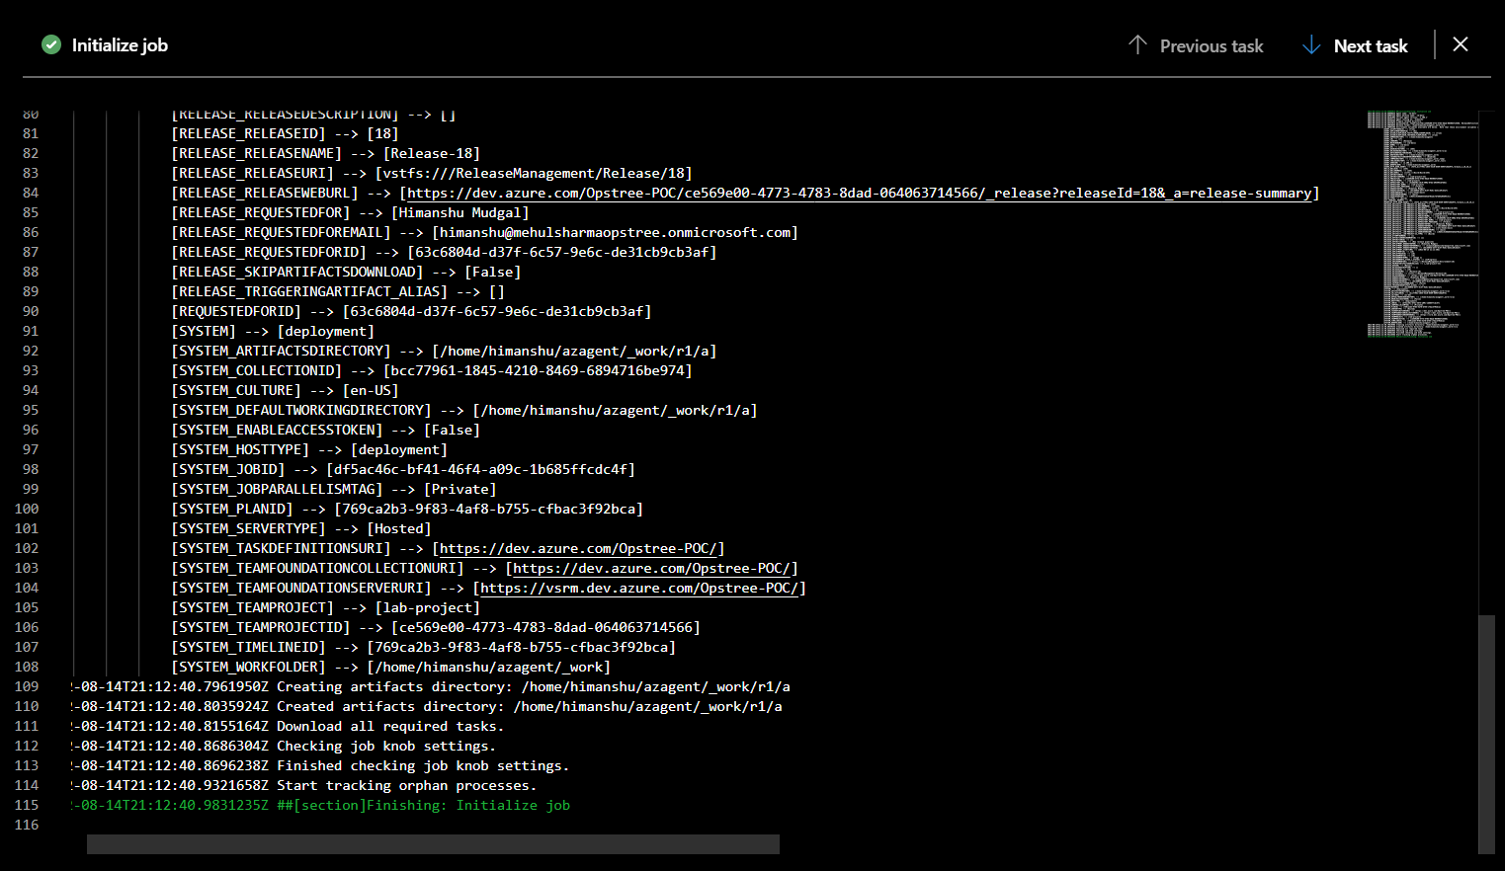
Task: Open the SYSTEM_TEAMFOUNDATIONCOLLECTIONURI link
Action: coord(651,568)
